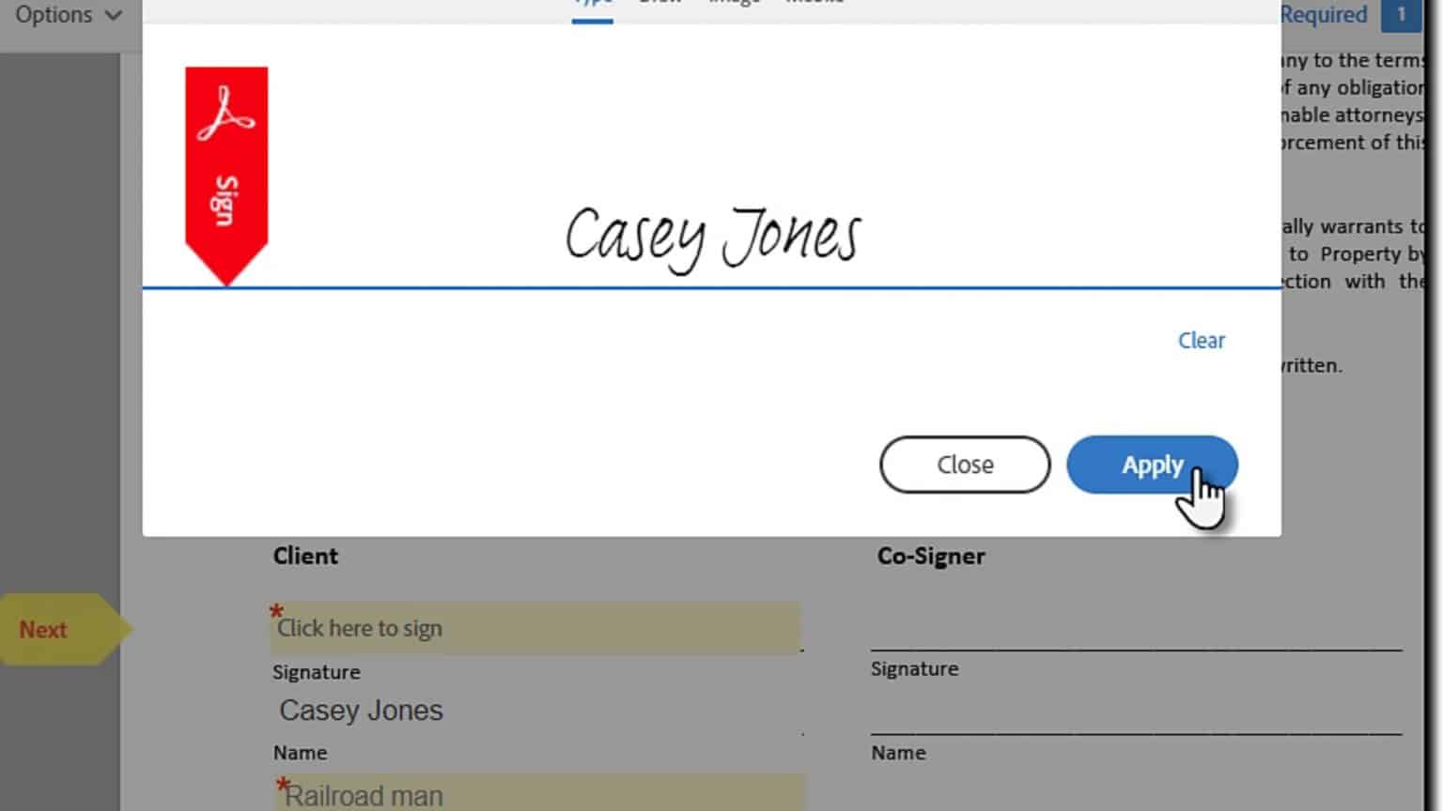Viewport: 1443px width, 811px height.
Task: Click the Casey Jones typed signature
Action: pyautogui.click(x=712, y=237)
